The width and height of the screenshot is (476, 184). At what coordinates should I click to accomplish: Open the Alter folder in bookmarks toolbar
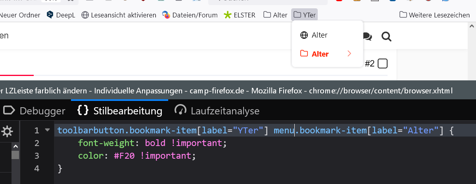275,15
